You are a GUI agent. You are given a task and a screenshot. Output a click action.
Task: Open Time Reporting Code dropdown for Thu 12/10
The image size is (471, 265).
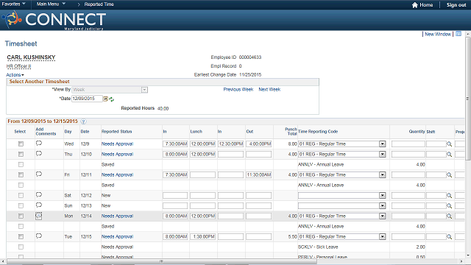383,154
